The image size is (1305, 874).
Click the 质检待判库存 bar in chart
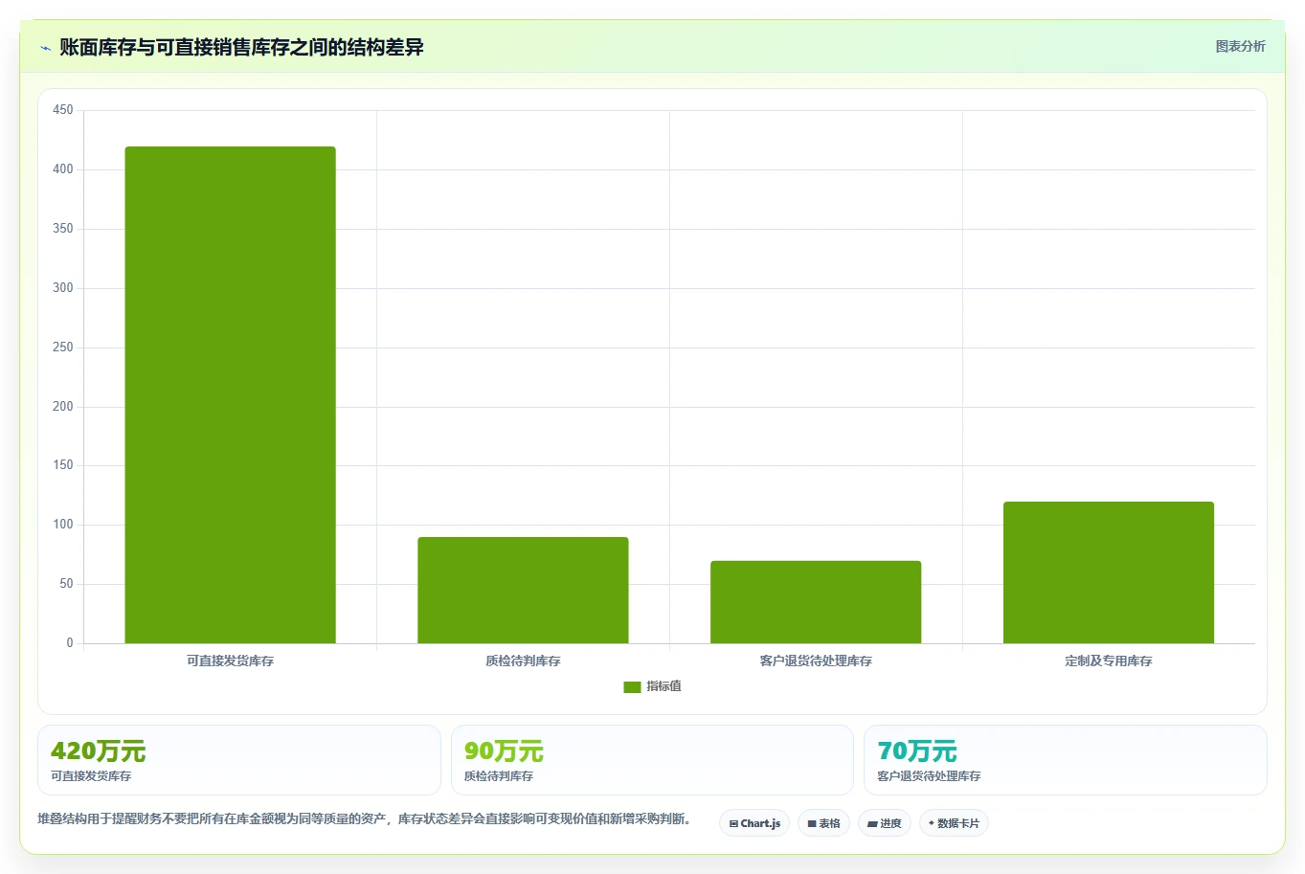(523, 590)
